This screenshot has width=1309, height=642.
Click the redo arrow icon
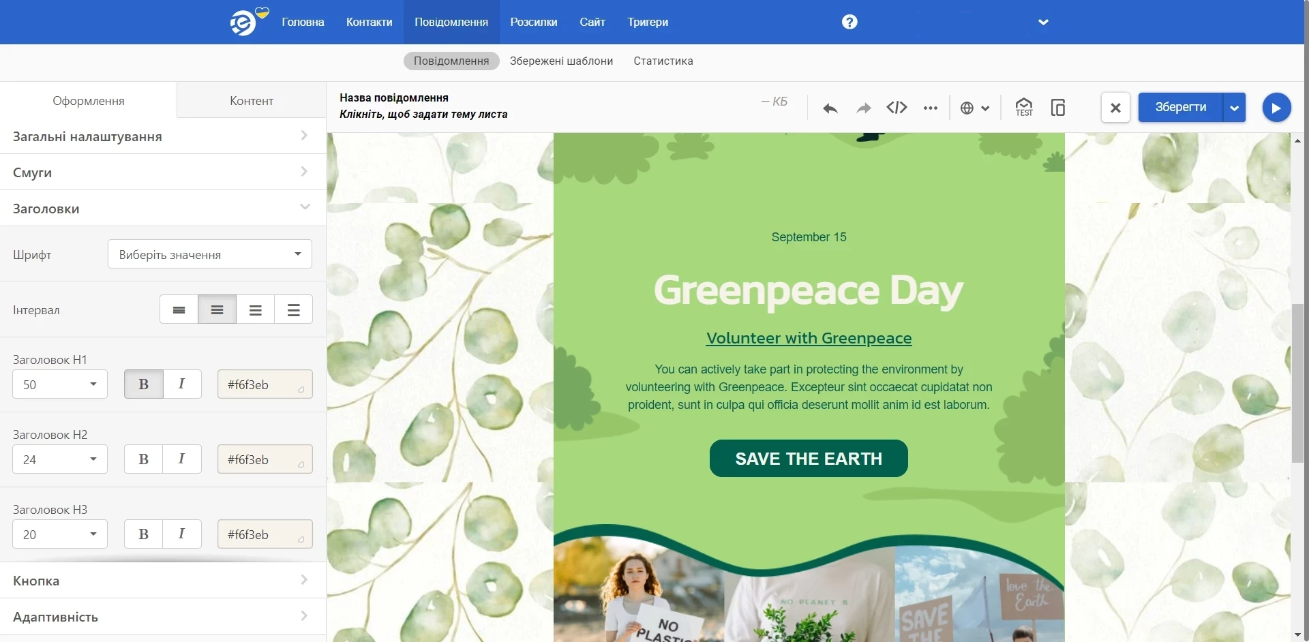coord(864,108)
